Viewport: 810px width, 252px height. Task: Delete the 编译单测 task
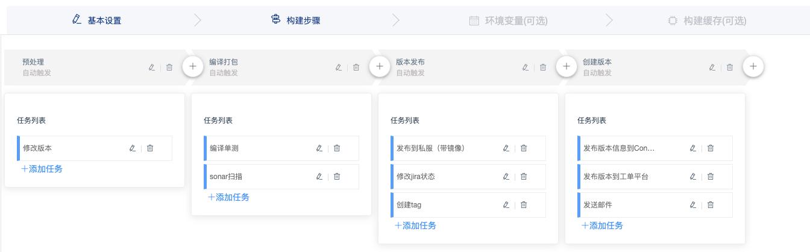(337, 148)
